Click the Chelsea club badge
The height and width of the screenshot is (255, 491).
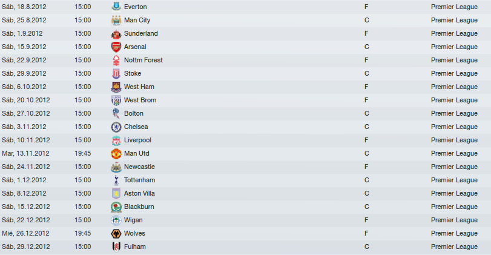(116, 127)
